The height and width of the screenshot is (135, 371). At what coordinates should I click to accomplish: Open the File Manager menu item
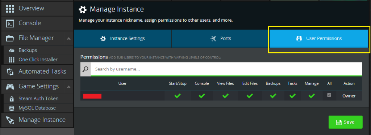[33, 38]
